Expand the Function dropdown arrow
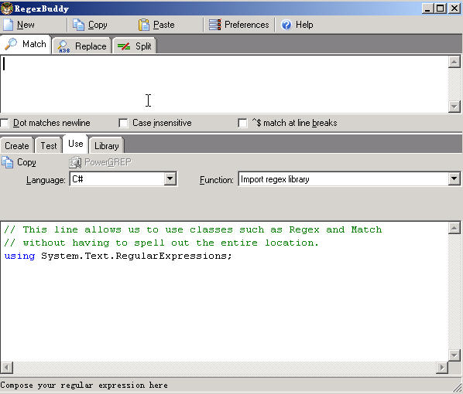This screenshot has width=463, height=394. (454, 179)
